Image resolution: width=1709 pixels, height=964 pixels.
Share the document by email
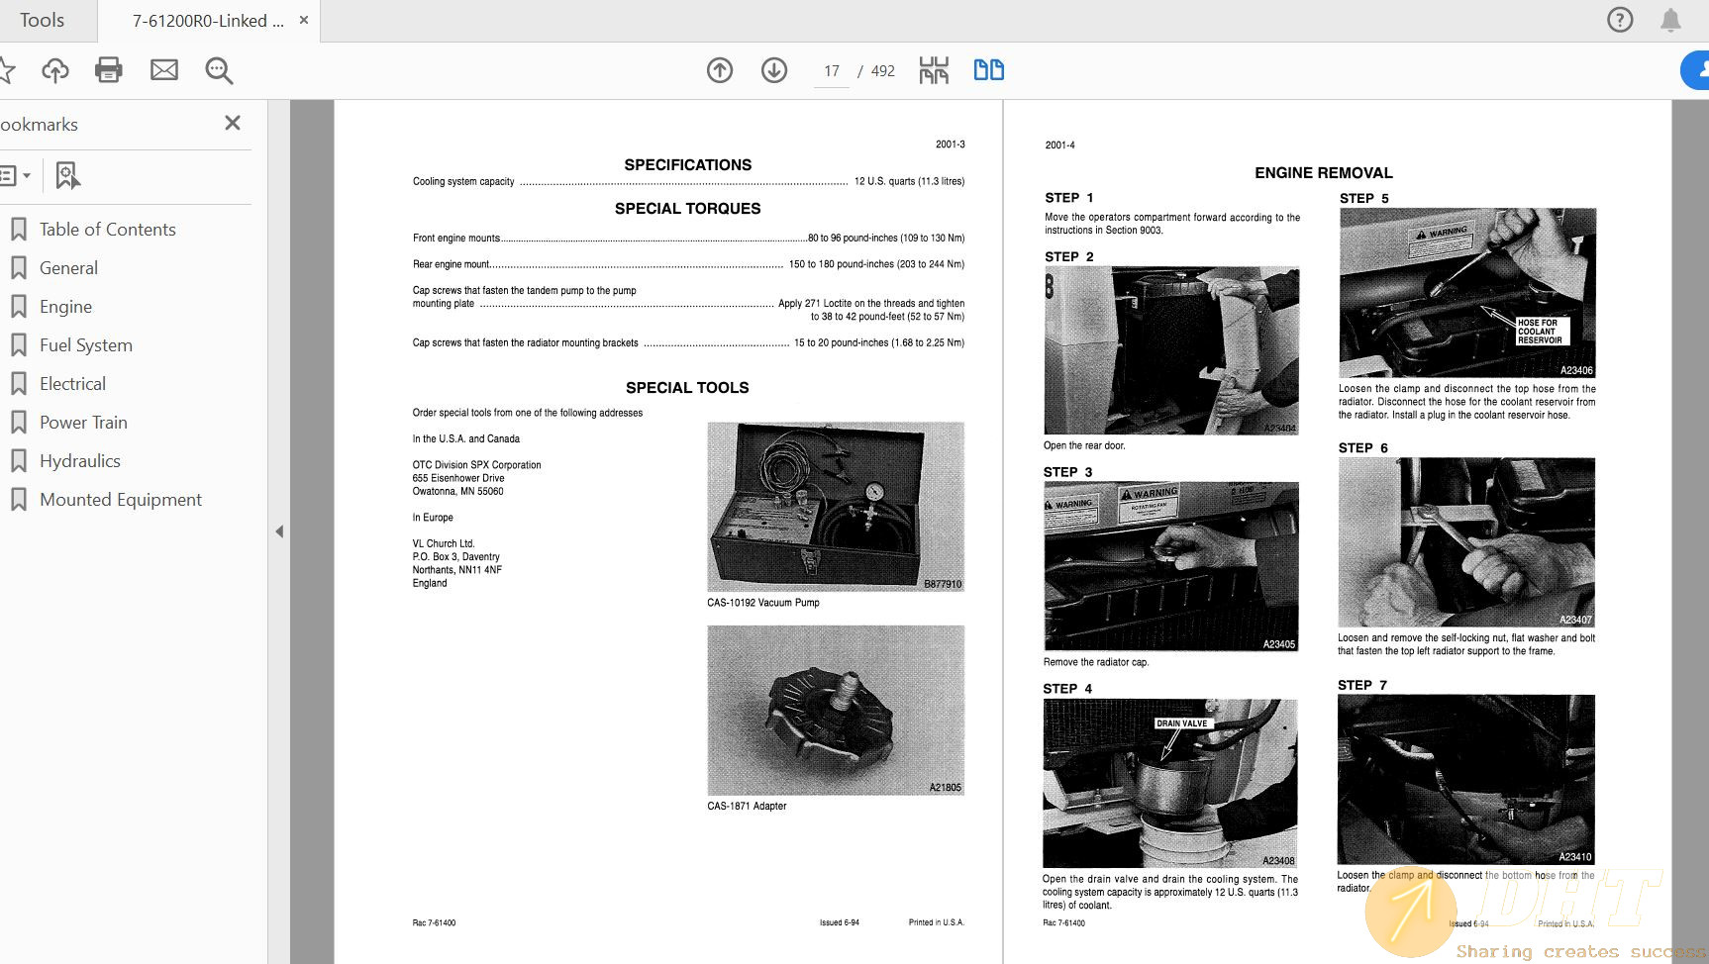pyautogui.click(x=164, y=70)
